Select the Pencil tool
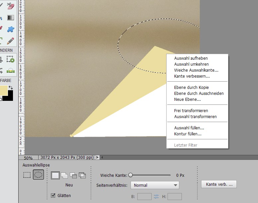The image size is (258, 203). pos(10,41)
